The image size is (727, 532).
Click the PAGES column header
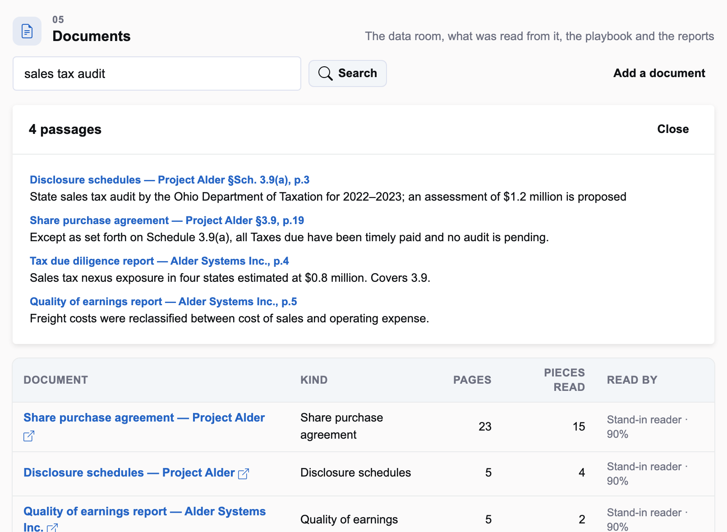coord(472,380)
